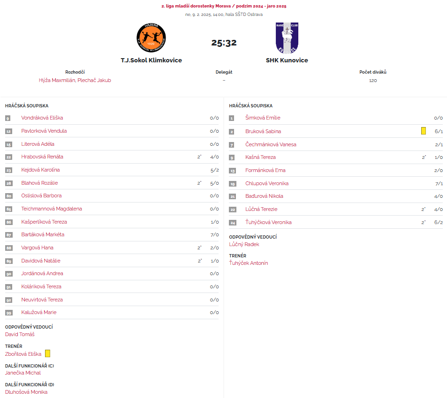Click jersey number 24 badge for Ťuhýčková

232,222
